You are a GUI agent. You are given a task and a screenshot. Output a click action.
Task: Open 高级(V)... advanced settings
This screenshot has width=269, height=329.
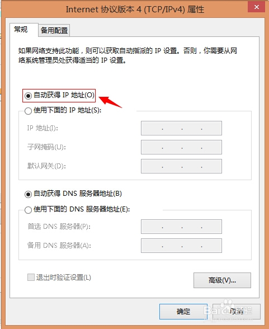tap(222, 280)
